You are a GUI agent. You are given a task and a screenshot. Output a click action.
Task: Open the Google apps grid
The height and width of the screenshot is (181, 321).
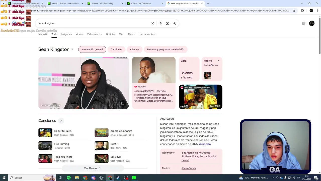pos(304,23)
